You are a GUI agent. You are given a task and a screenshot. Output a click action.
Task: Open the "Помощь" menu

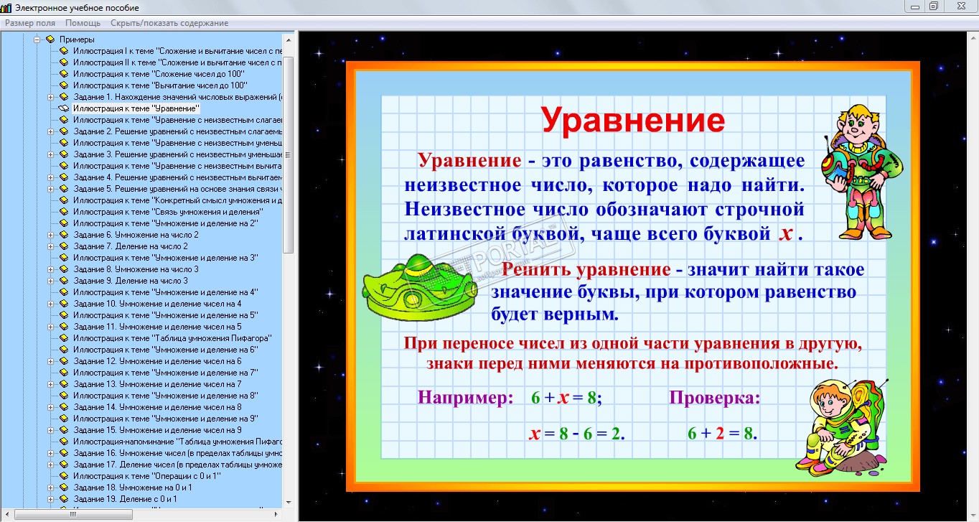click(83, 23)
